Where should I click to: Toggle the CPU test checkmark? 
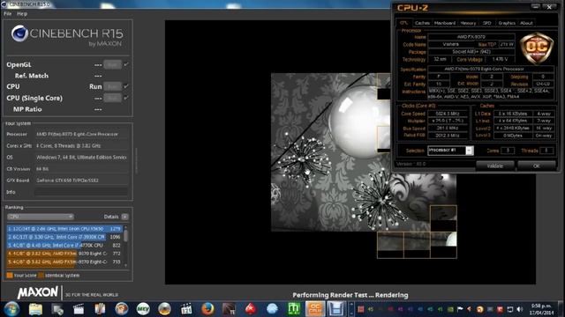126,86
